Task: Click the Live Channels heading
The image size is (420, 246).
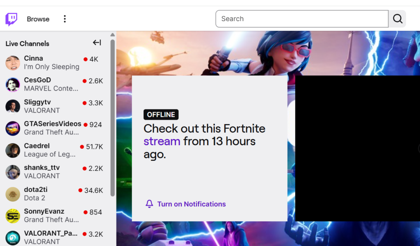Action: (27, 43)
